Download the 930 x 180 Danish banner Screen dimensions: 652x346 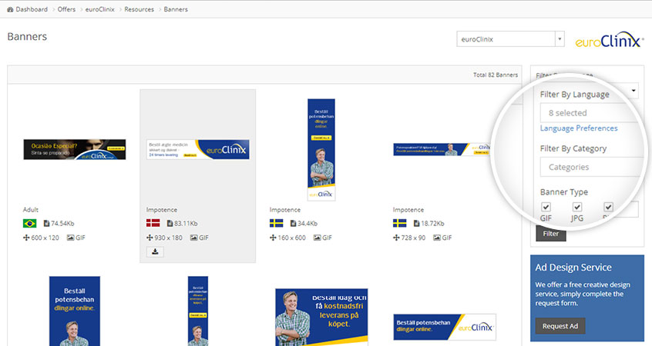pyautogui.click(x=155, y=251)
